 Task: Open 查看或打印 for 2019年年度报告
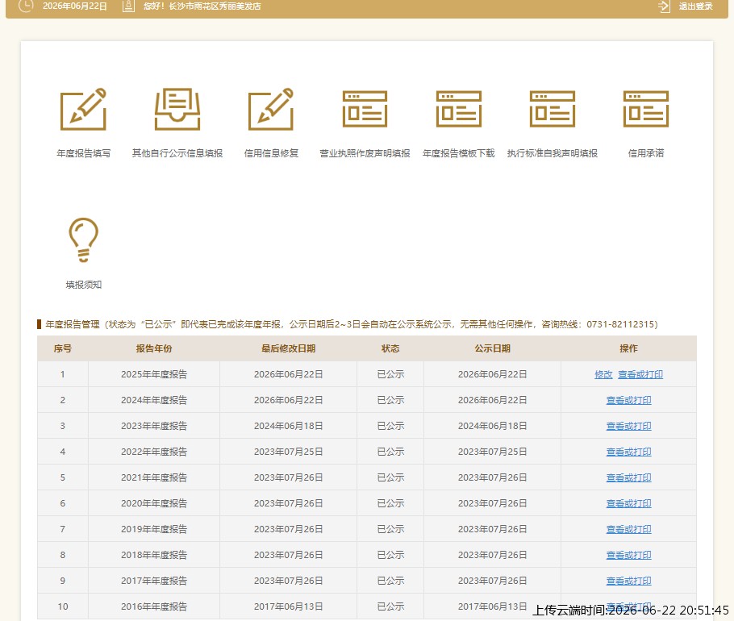(x=628, y=529)
